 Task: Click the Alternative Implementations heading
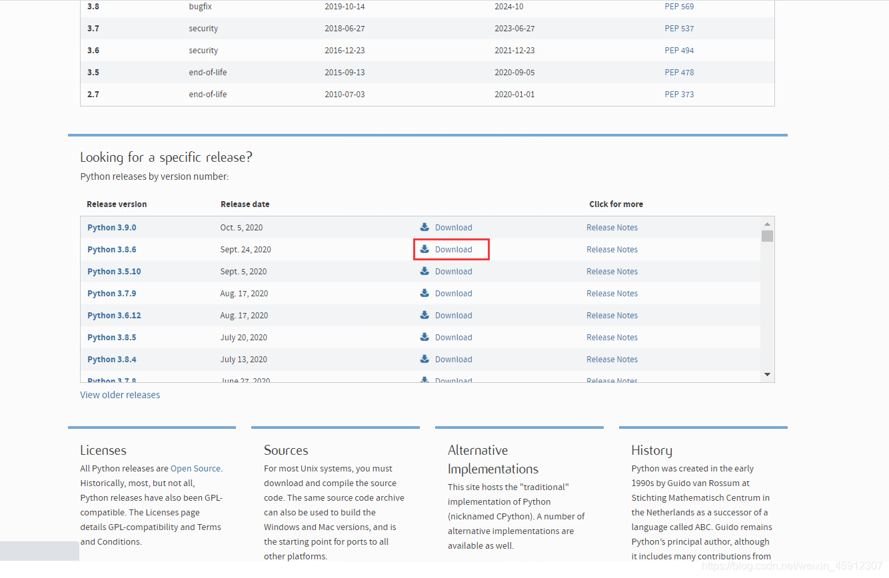(x=493, y=459)
